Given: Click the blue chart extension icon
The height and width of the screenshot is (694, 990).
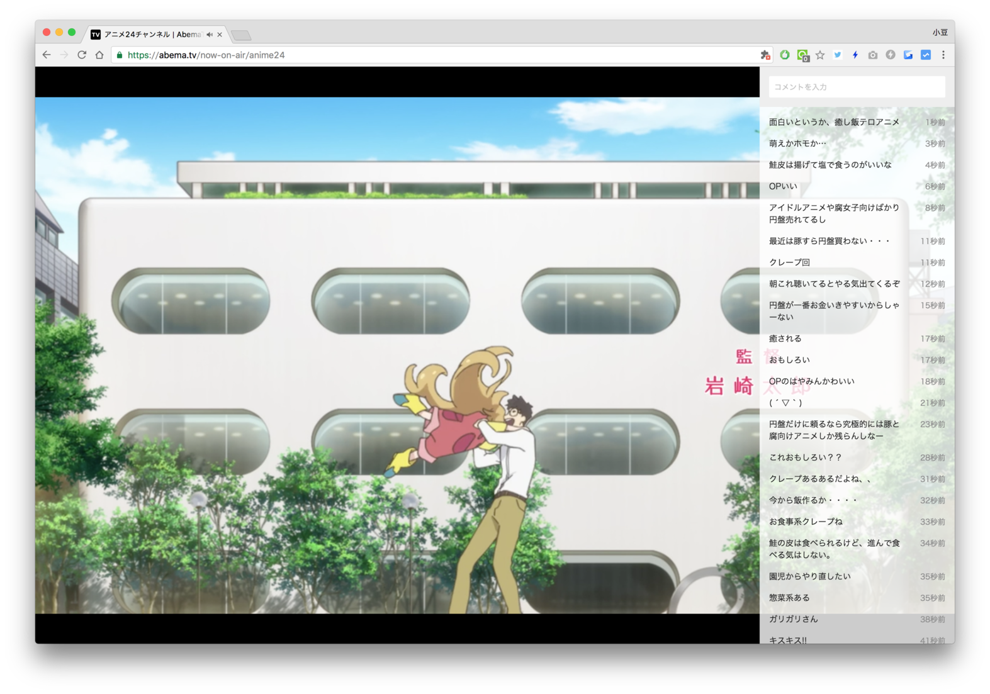Looking at the screenshot, I should coord(926,55).
